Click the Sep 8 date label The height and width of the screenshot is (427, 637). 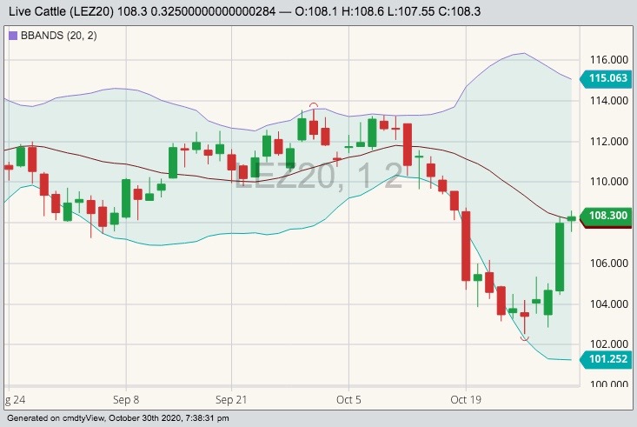126,400
